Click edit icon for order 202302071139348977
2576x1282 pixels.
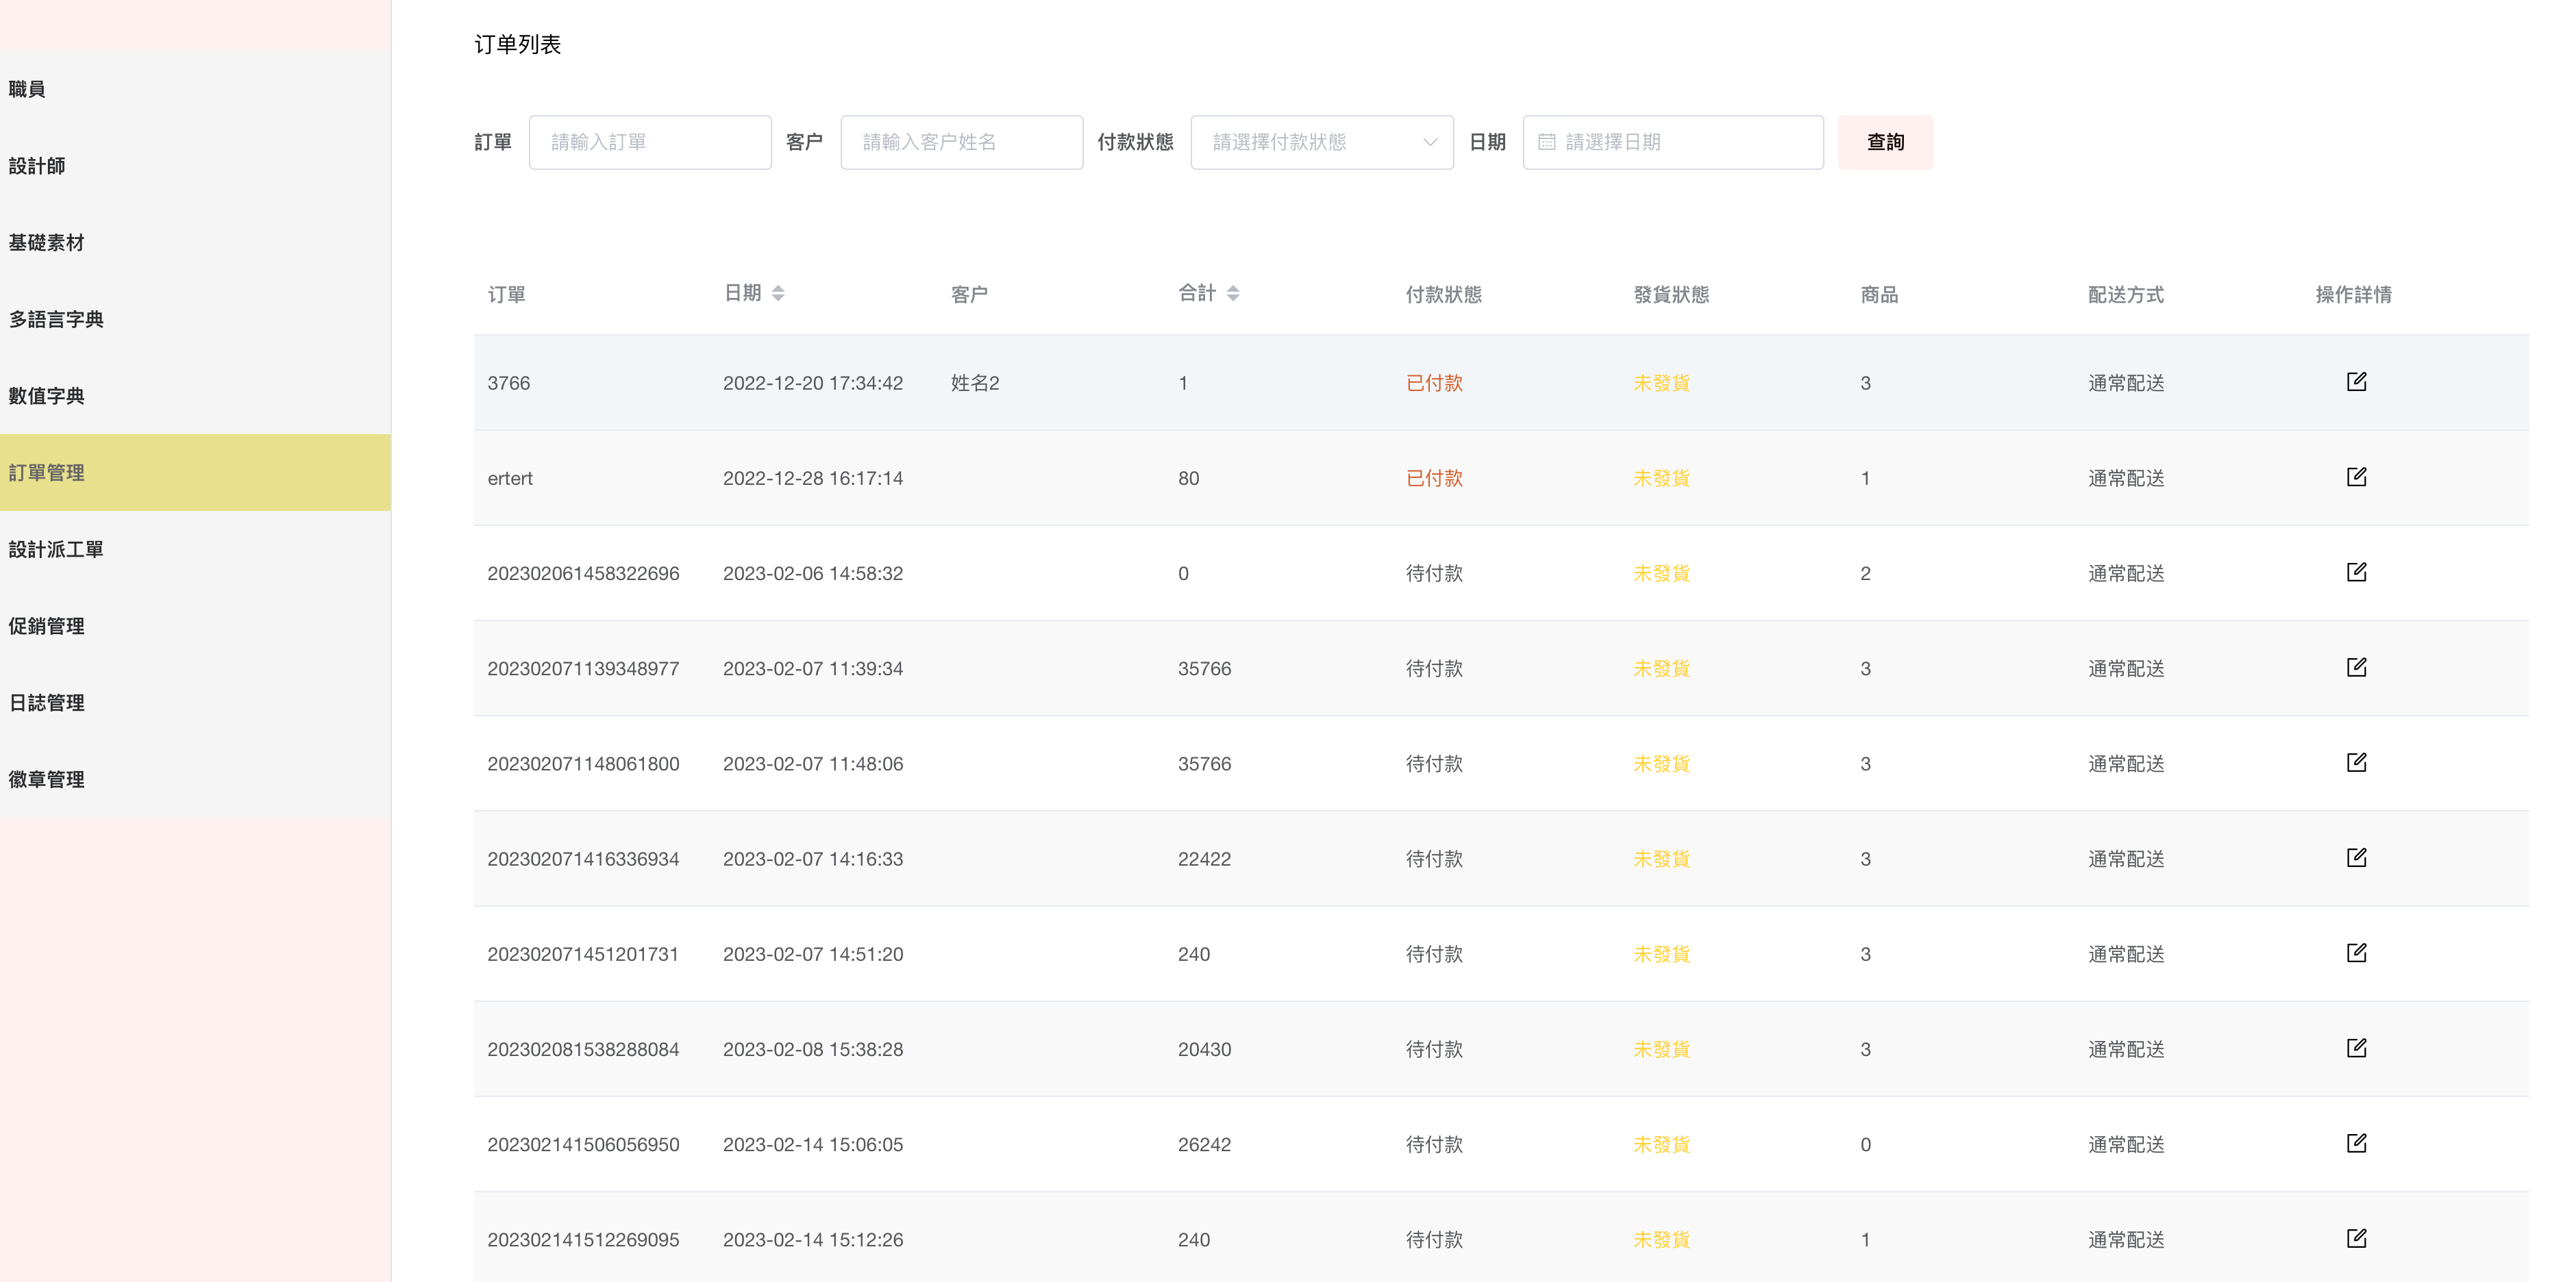[2356, 666]
